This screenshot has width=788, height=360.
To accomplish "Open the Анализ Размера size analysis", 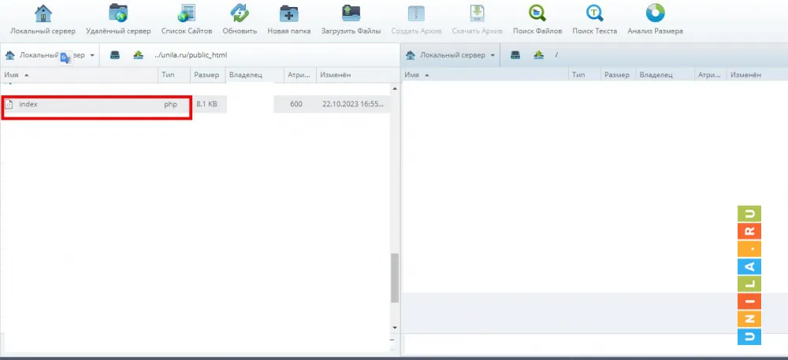I will 655,14.
